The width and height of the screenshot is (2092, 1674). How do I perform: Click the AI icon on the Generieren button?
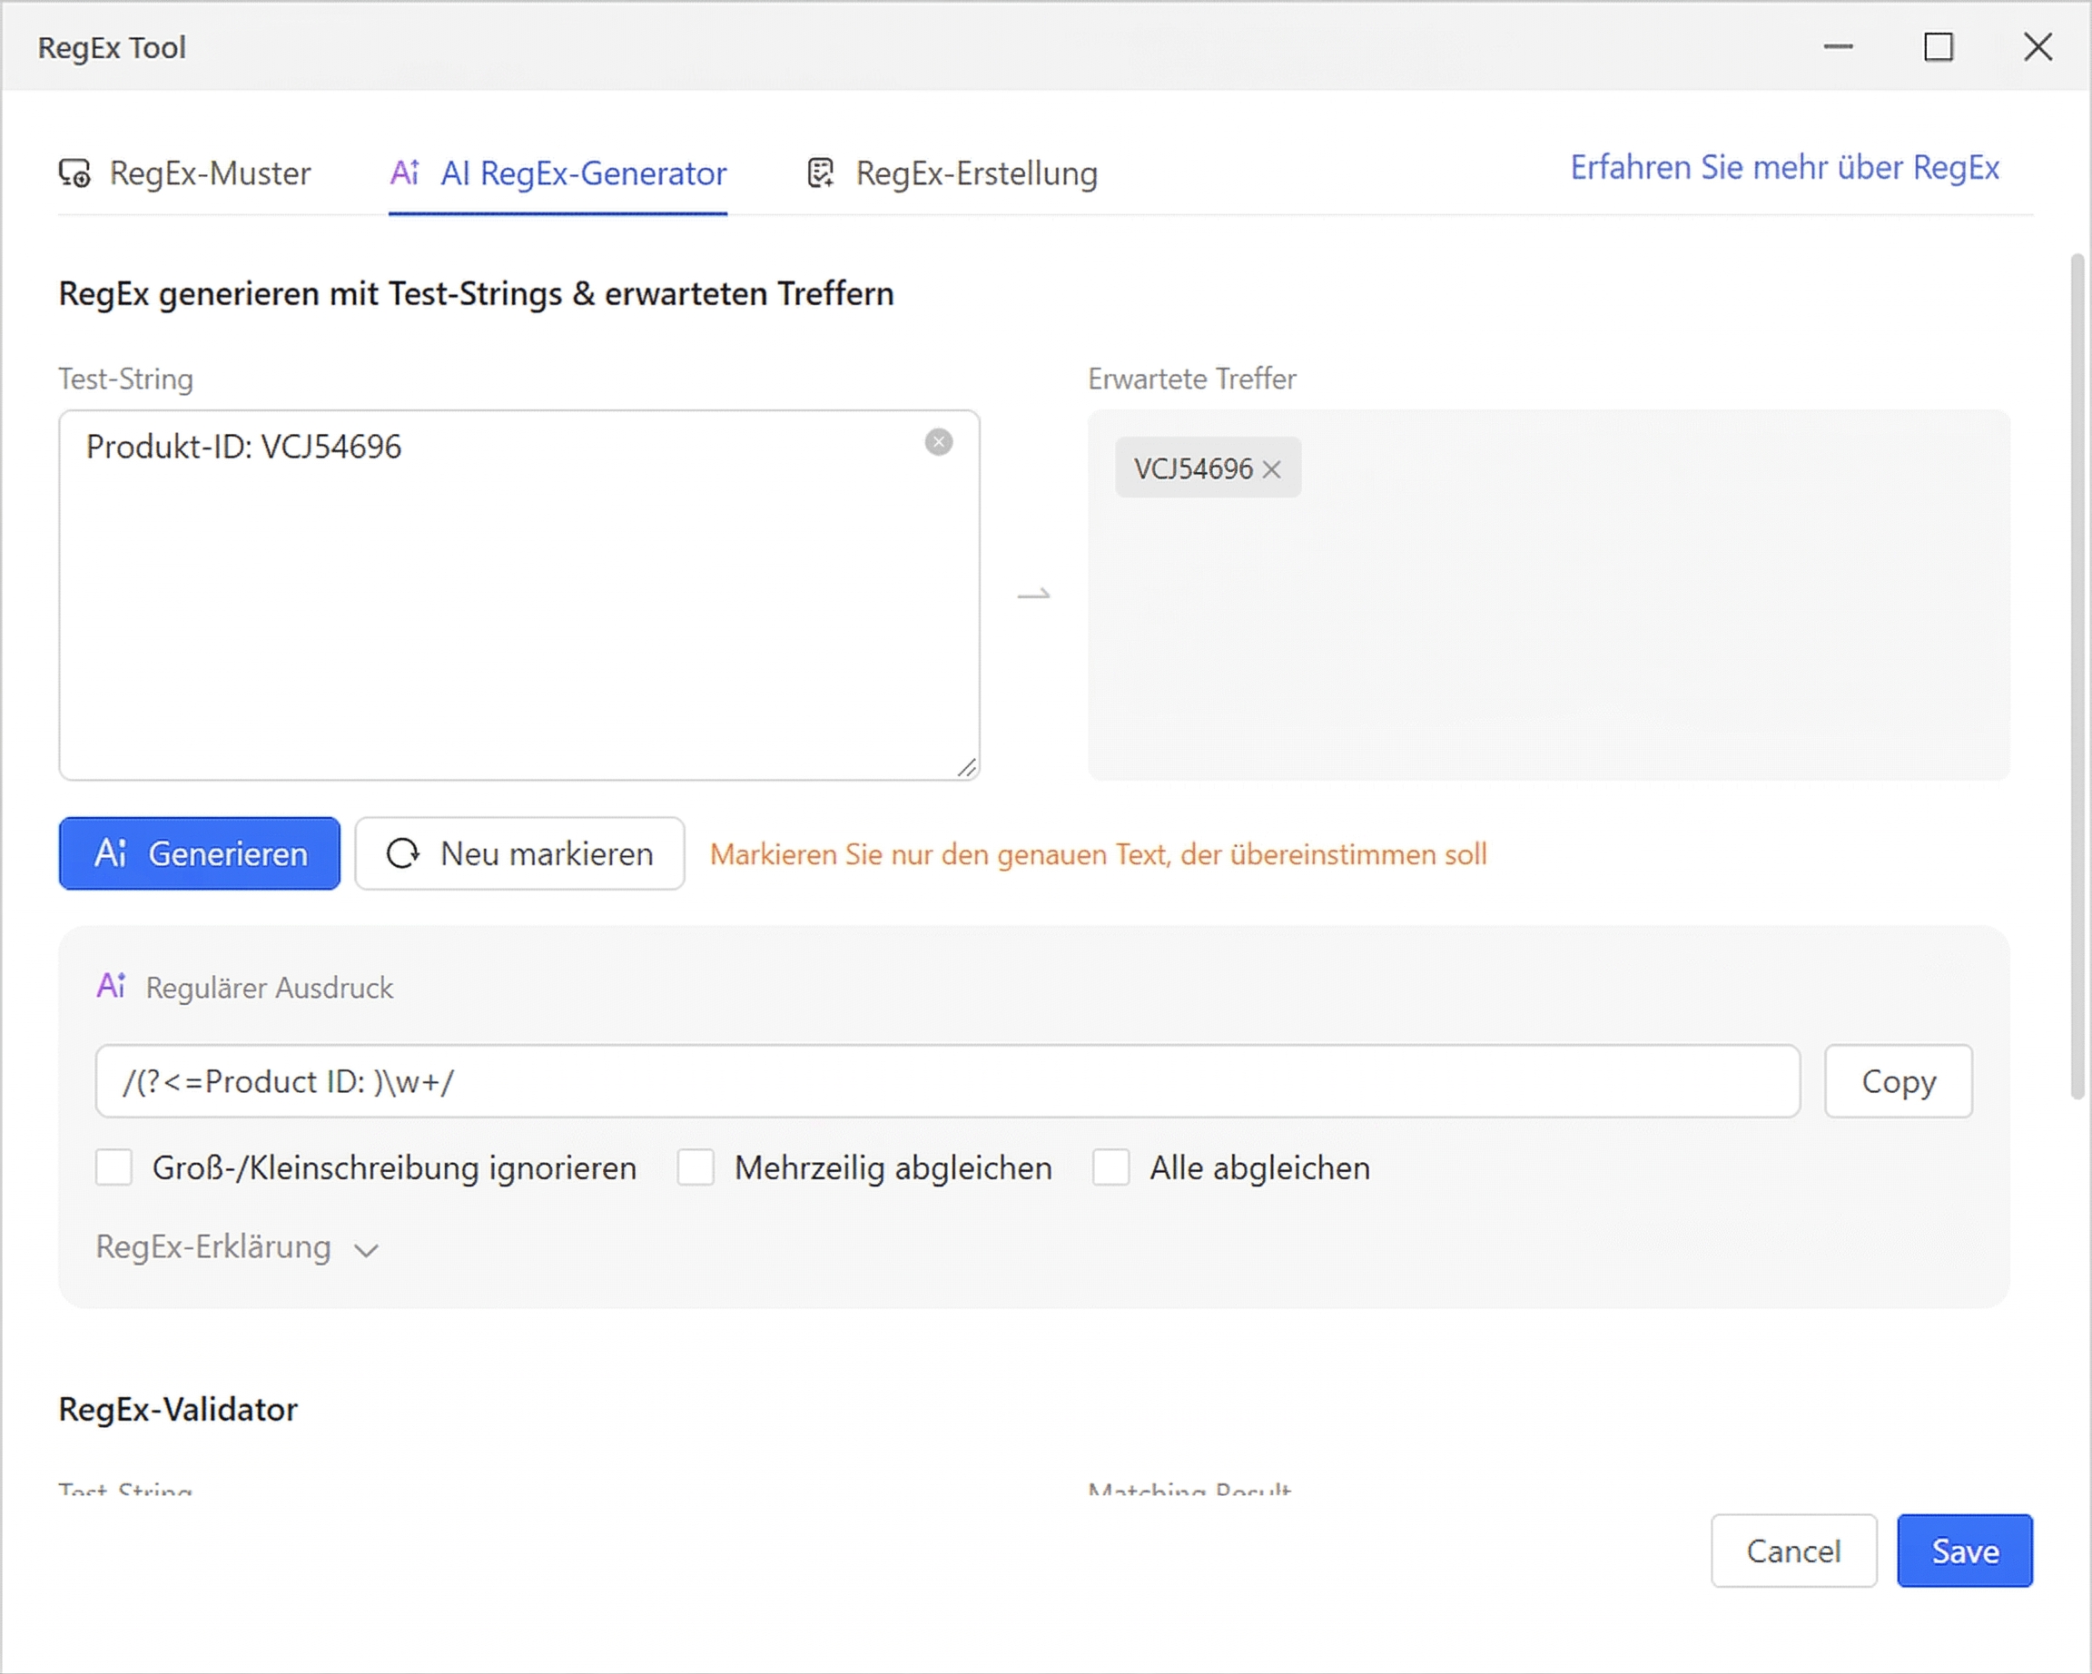pos(113,854)
